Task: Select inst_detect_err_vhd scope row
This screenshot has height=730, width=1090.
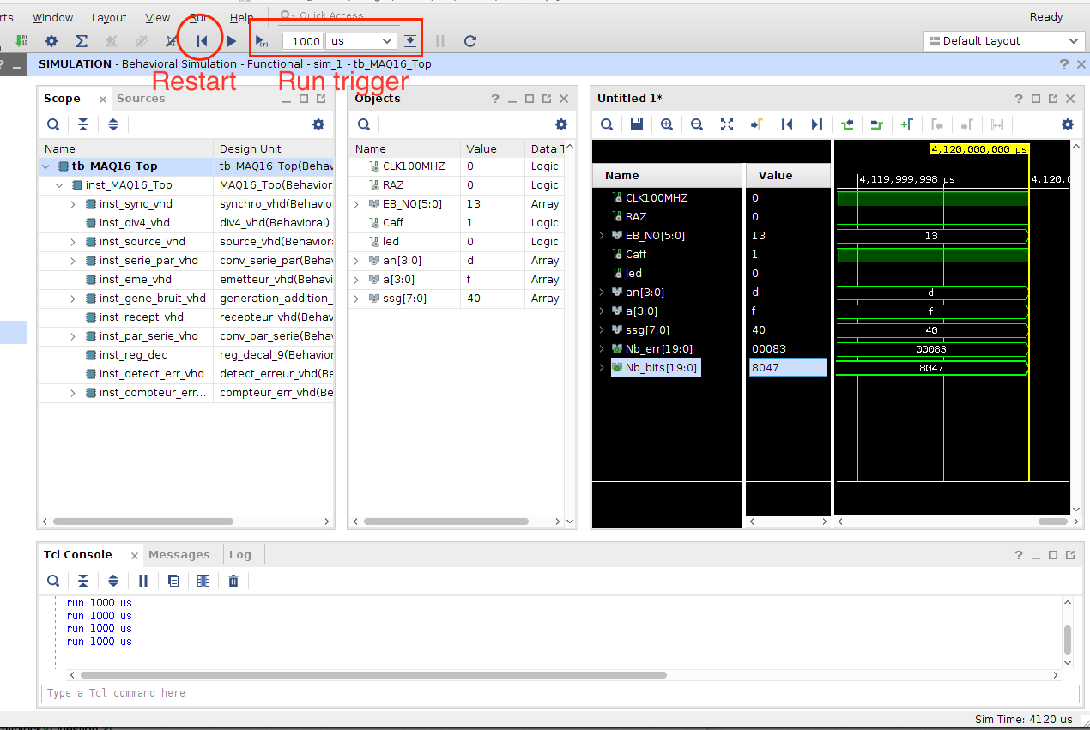Action: 185,374
